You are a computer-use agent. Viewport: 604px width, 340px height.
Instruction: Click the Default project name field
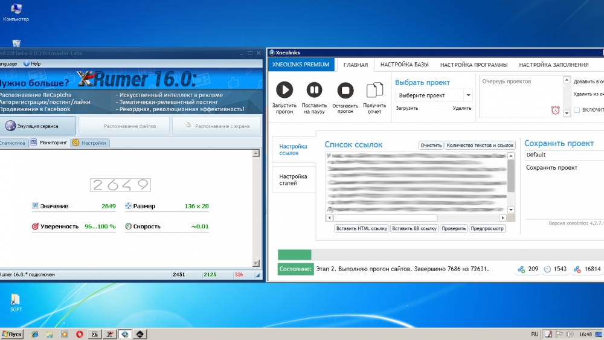tap(564, 155)
